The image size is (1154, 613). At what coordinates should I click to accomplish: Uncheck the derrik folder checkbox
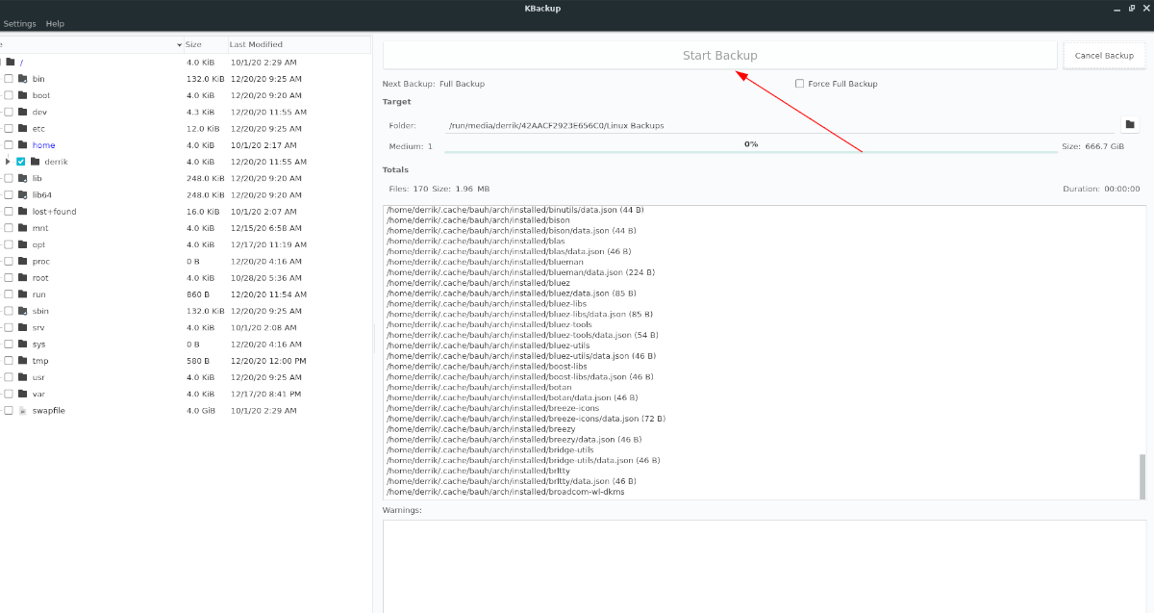tap(21, 162)
